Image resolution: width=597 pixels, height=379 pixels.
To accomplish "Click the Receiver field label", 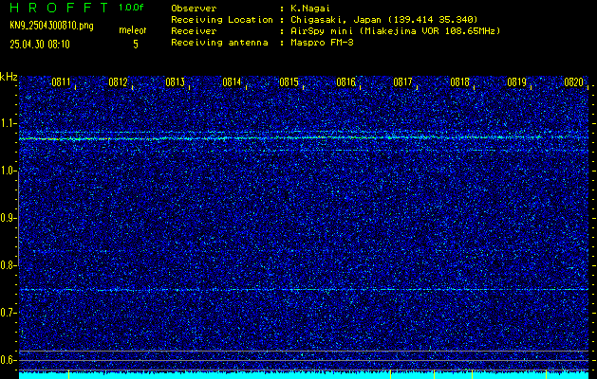I will coord(194,30).
